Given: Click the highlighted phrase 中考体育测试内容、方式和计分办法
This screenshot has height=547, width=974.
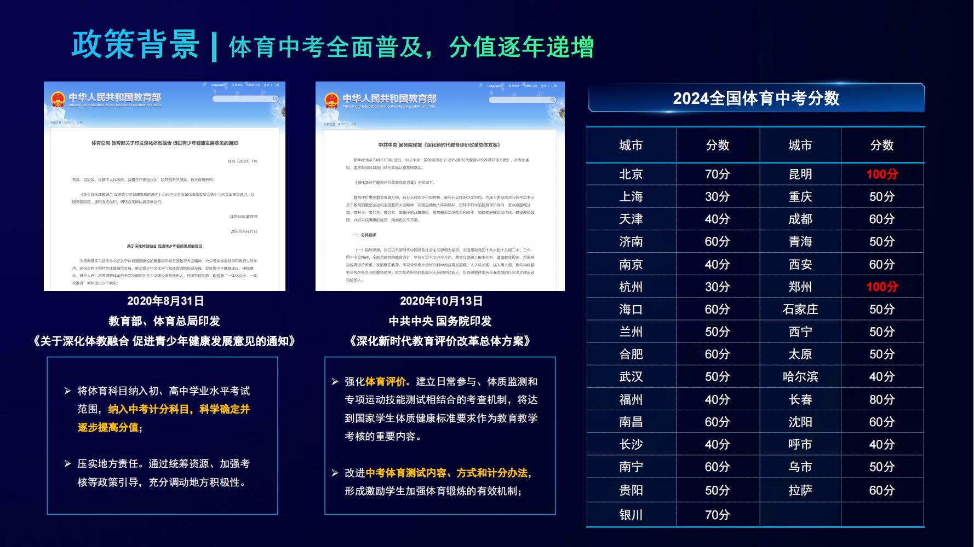Looking at the screenshot, I should (446, 473).
